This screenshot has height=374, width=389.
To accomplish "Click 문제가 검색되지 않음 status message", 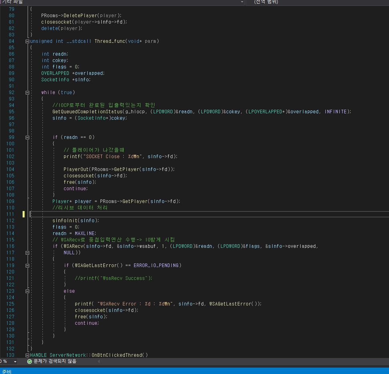I will pos(52,361).
